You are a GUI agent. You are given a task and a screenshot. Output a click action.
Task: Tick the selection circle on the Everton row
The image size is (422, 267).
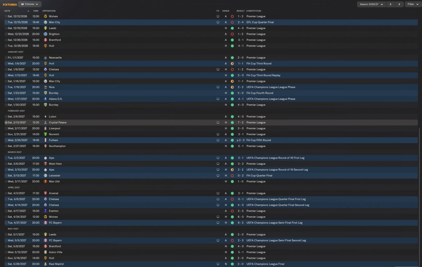(6, 211)
